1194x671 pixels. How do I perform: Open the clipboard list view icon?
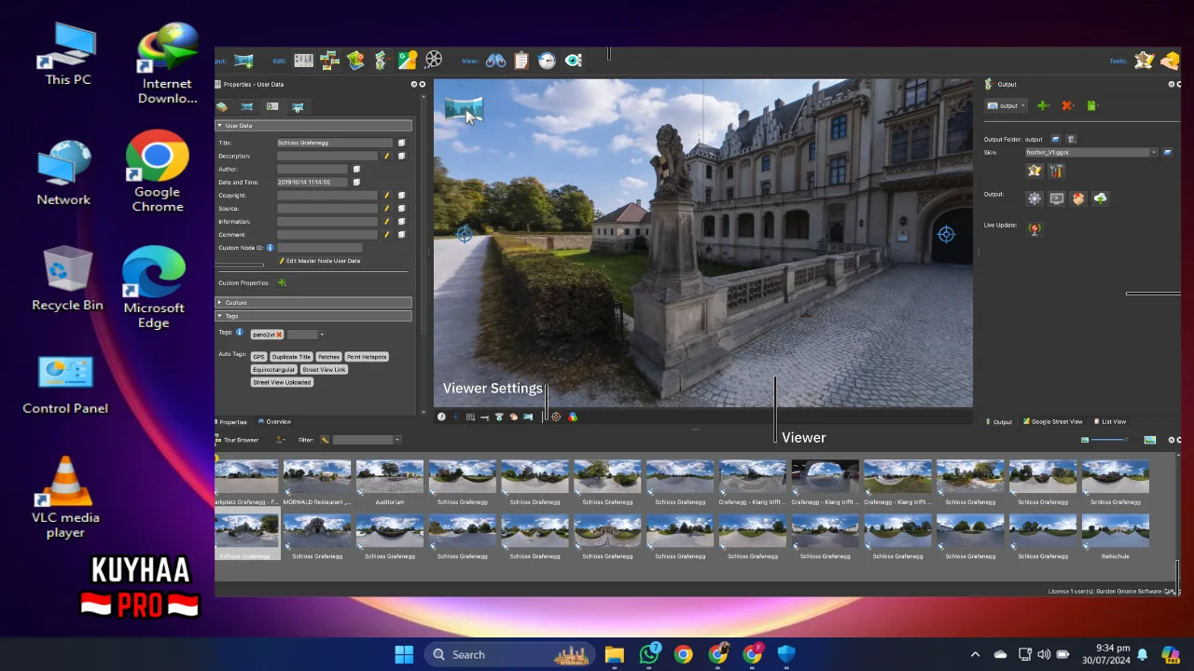pos(521,61)
